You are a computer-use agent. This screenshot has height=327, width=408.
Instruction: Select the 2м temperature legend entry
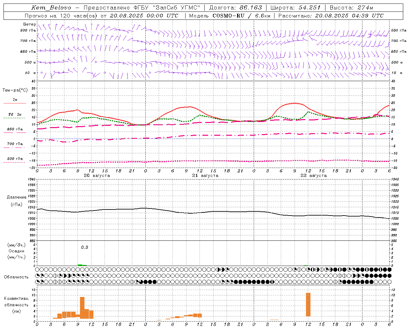(15, 100)
